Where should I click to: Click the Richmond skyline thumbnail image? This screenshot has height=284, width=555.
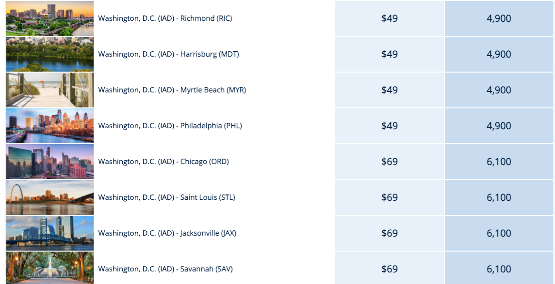pyautogui.click(x=49, y=18)
